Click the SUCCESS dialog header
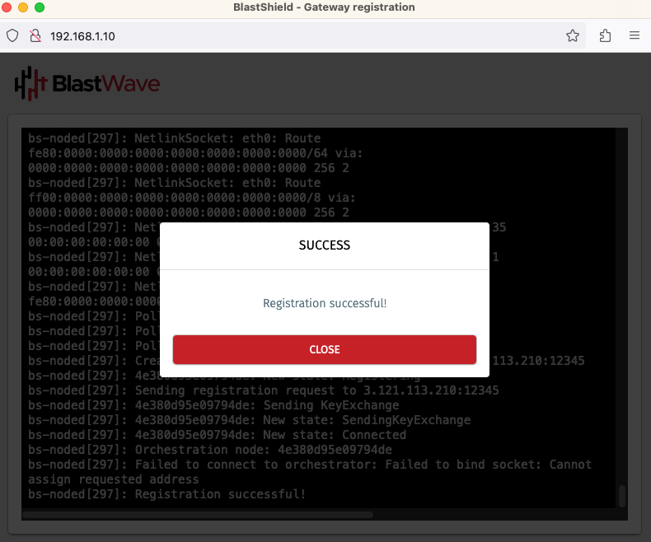Screen dimensions: 651x542 click(x=324, y=245)
